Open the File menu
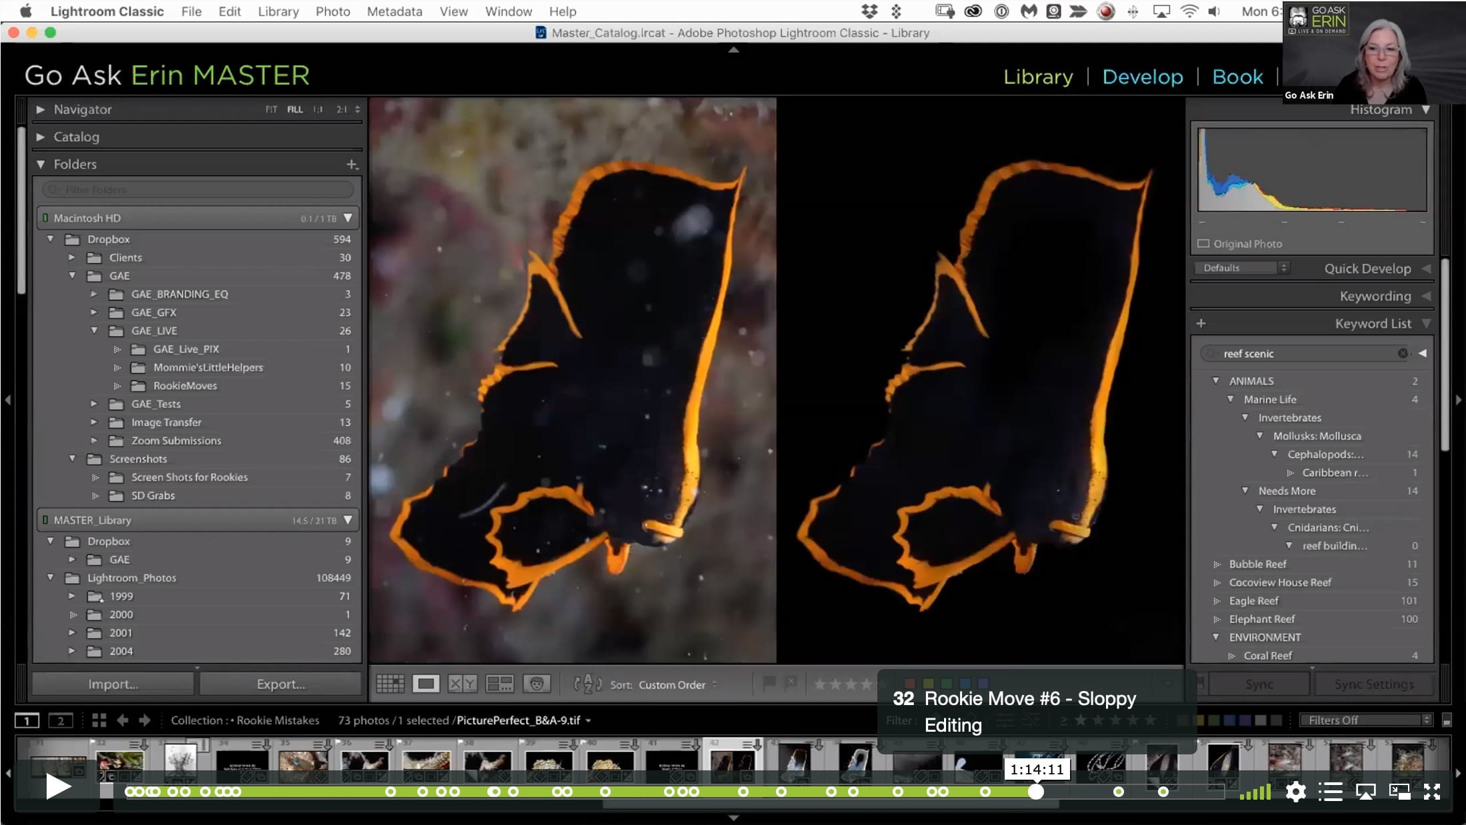The image size is (1466, 825). (x=191, y=11)
